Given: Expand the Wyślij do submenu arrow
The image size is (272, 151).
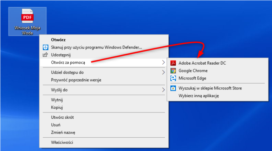Looking at the screenshot, I should pos(163,90).
